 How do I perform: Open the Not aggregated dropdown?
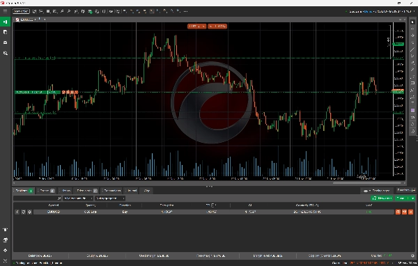click(x=110, y=198)
